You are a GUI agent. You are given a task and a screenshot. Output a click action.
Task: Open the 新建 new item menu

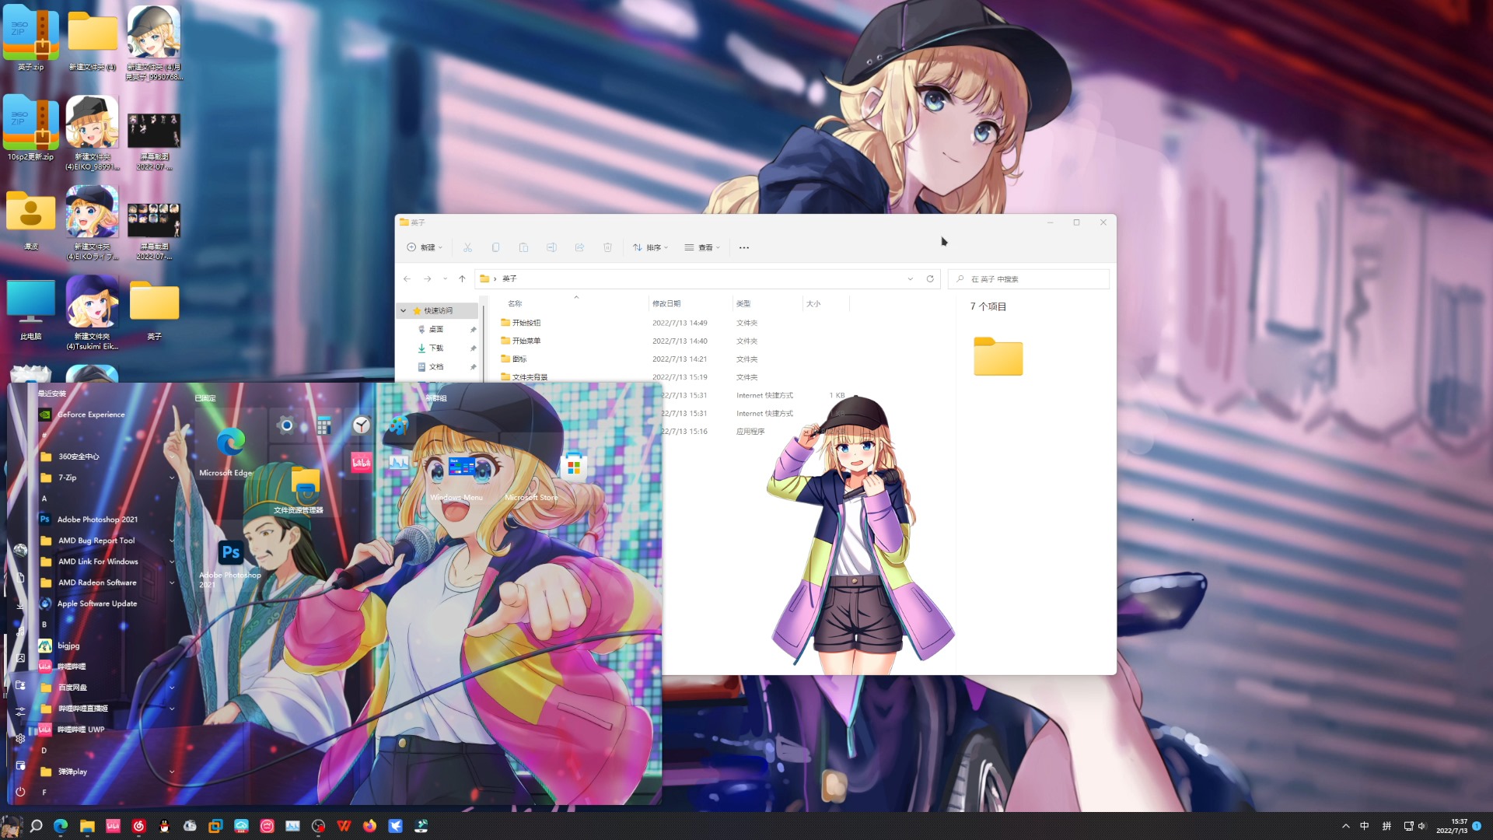pos(425,247)
